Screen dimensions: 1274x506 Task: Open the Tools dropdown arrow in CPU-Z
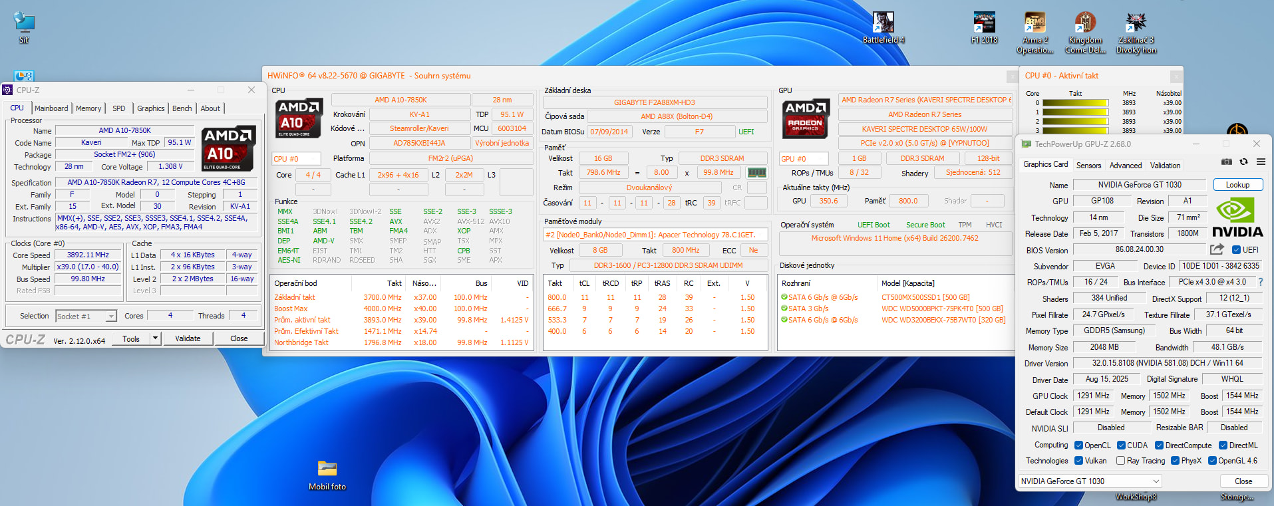[x=155, y=338]
